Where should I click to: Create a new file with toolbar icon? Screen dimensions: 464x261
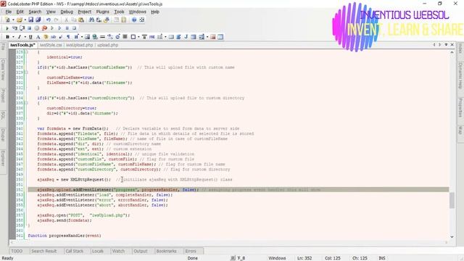[x=7, y=20]
